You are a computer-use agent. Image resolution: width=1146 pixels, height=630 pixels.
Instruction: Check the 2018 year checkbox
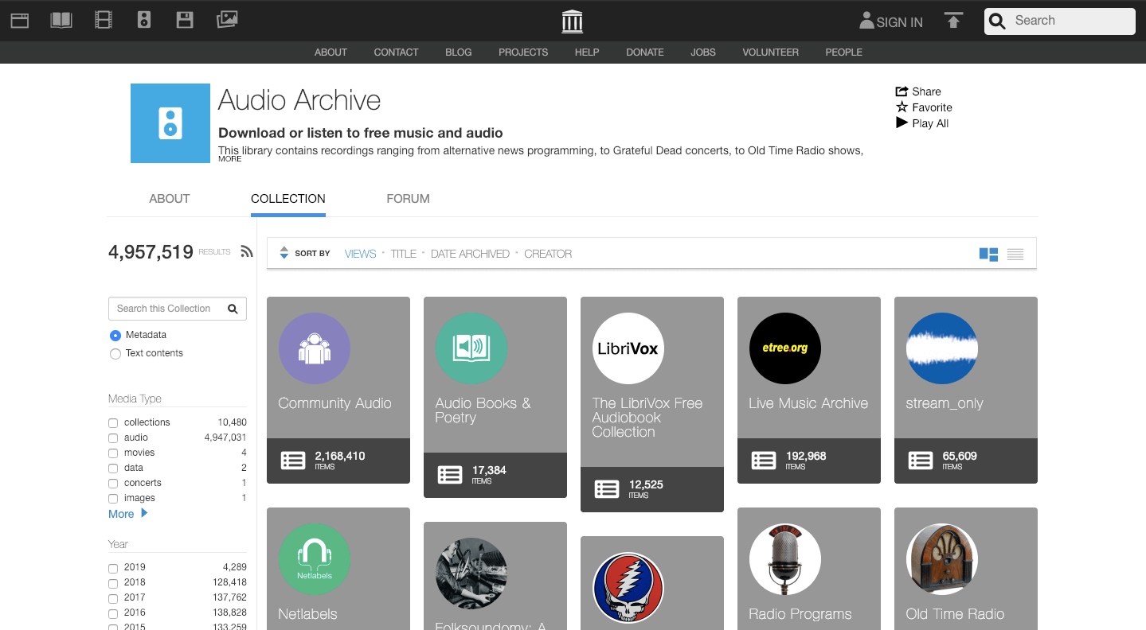click(113, 584)
